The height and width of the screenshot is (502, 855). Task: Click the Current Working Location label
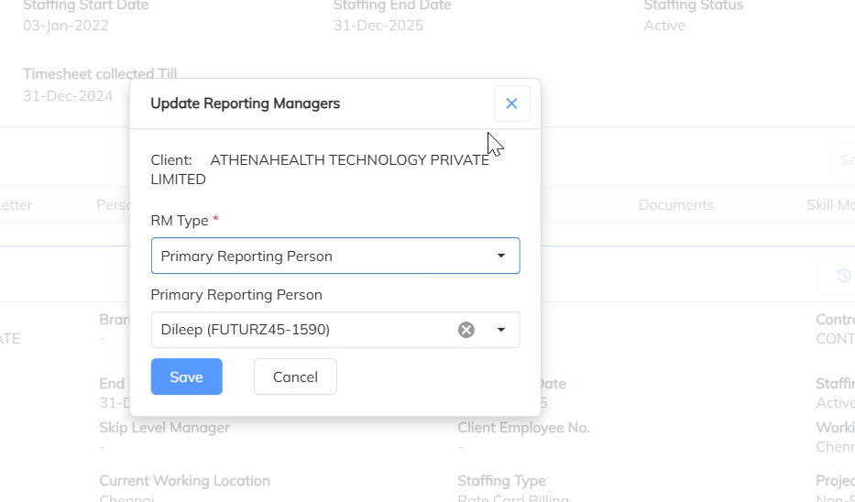(x=184, y=481)
